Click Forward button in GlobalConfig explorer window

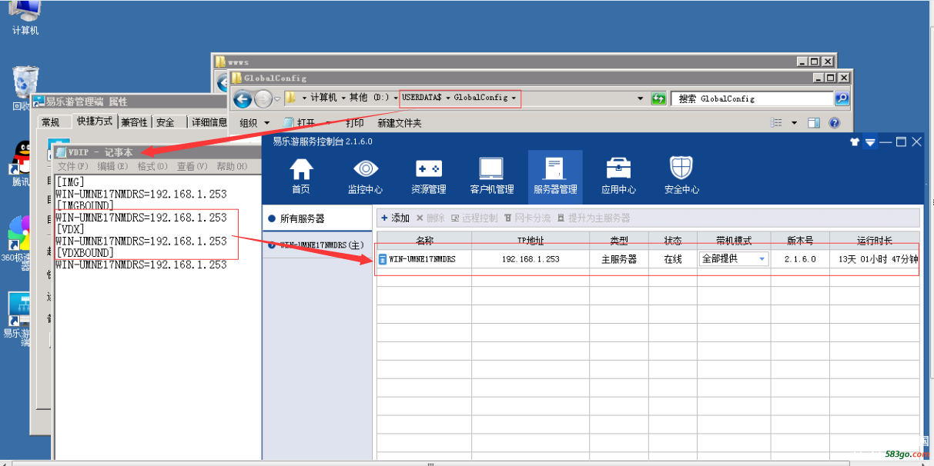pos(263,98)
